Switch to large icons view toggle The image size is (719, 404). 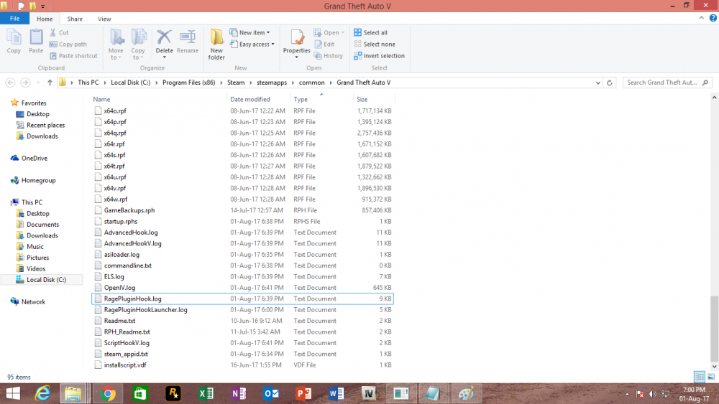point(711,377)
